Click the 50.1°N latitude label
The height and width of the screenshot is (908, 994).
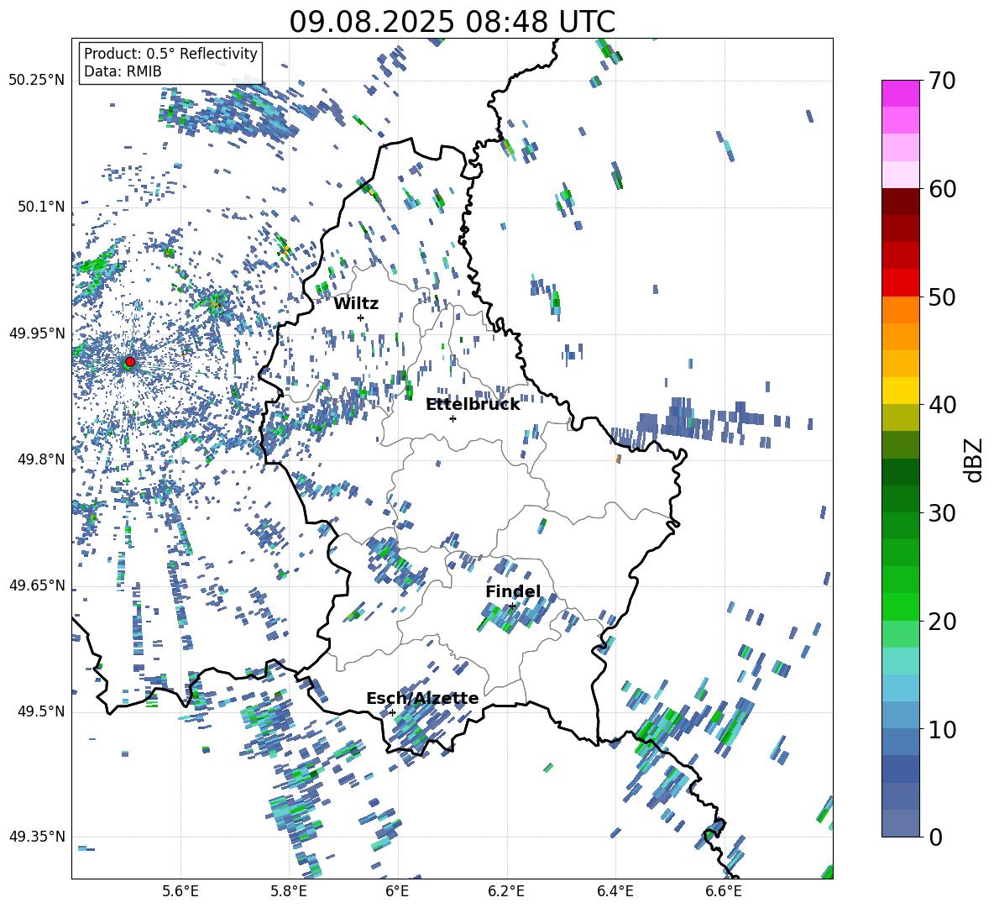pos(42,207)
